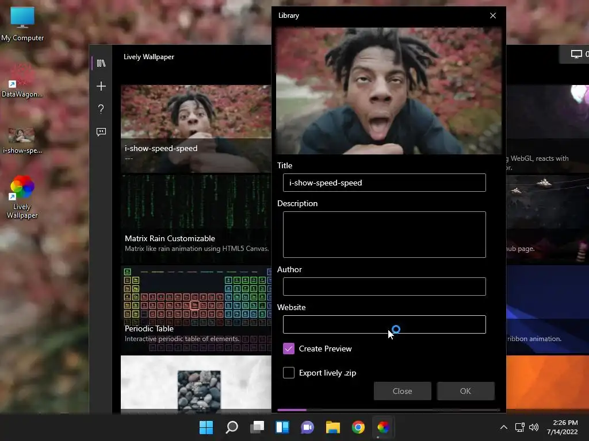The height and width of the screenshot is (441, 589).
Task: Open the Chat app on the taskbar
Action: click(x=307, y=427)
